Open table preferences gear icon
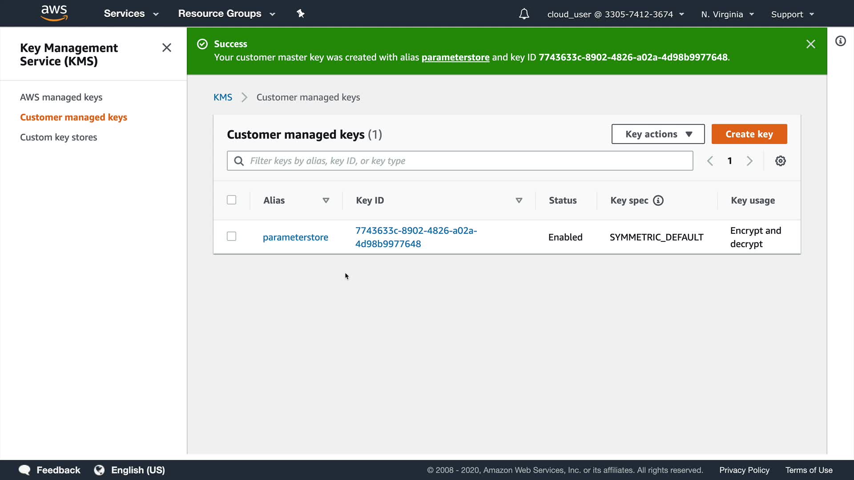This screenshot has width=854, height=480. [x=780, y=161]
